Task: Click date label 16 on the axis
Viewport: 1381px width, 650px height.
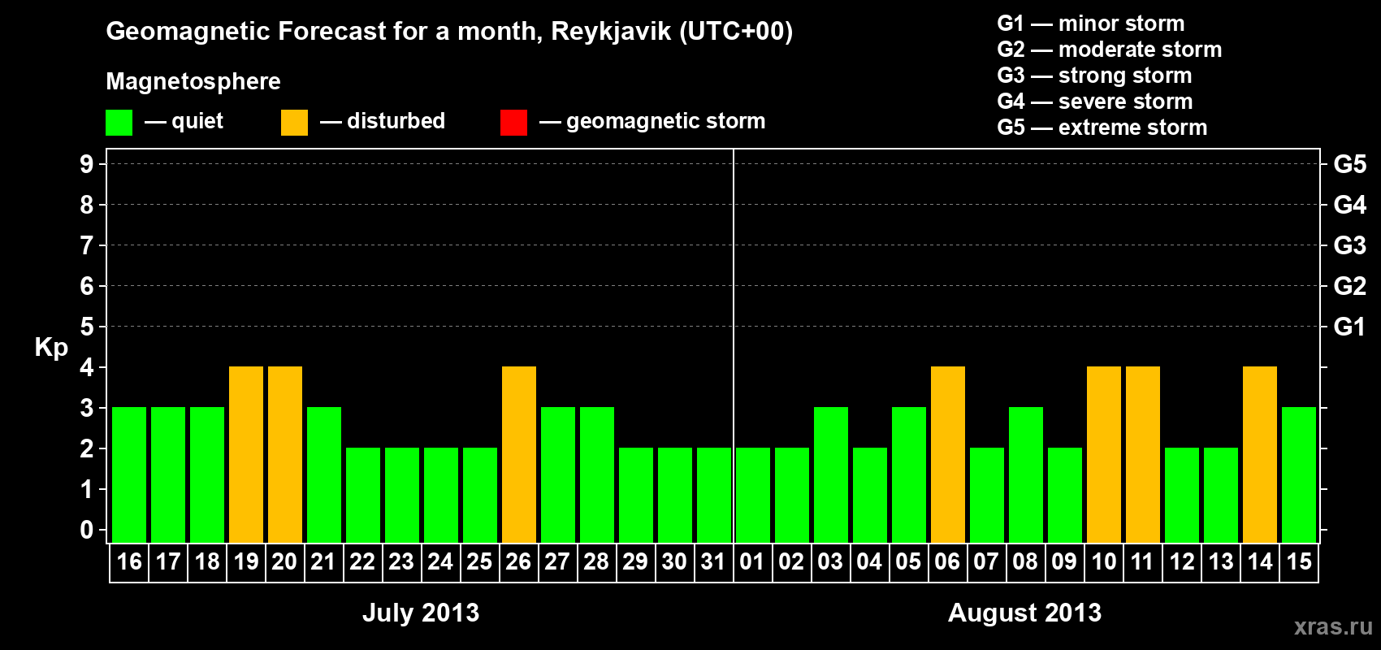Action: coord(129,561)
